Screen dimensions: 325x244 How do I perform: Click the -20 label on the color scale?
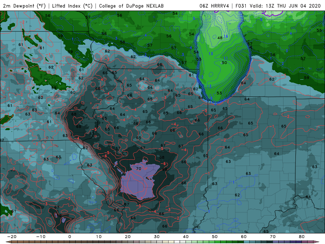click(12, 237)
